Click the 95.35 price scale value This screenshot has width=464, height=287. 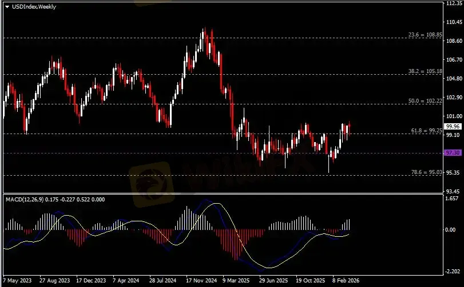[453, 172]
